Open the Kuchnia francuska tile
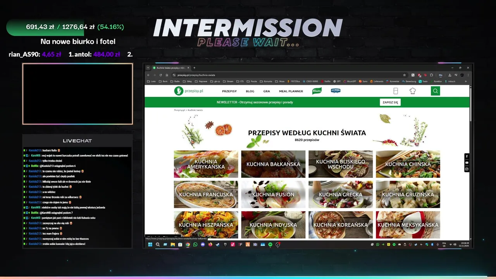The height and width of the screenshot is (279, 496). tap(206, 195)
